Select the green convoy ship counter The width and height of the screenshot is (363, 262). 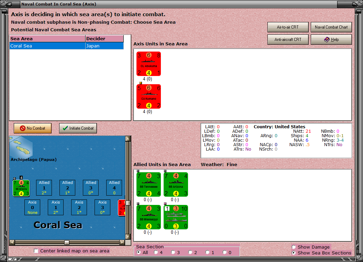tap(176, 217)
